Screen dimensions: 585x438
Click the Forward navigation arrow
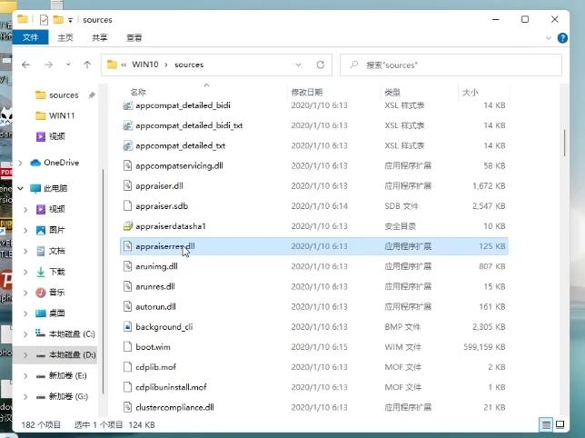coord(48,65)
